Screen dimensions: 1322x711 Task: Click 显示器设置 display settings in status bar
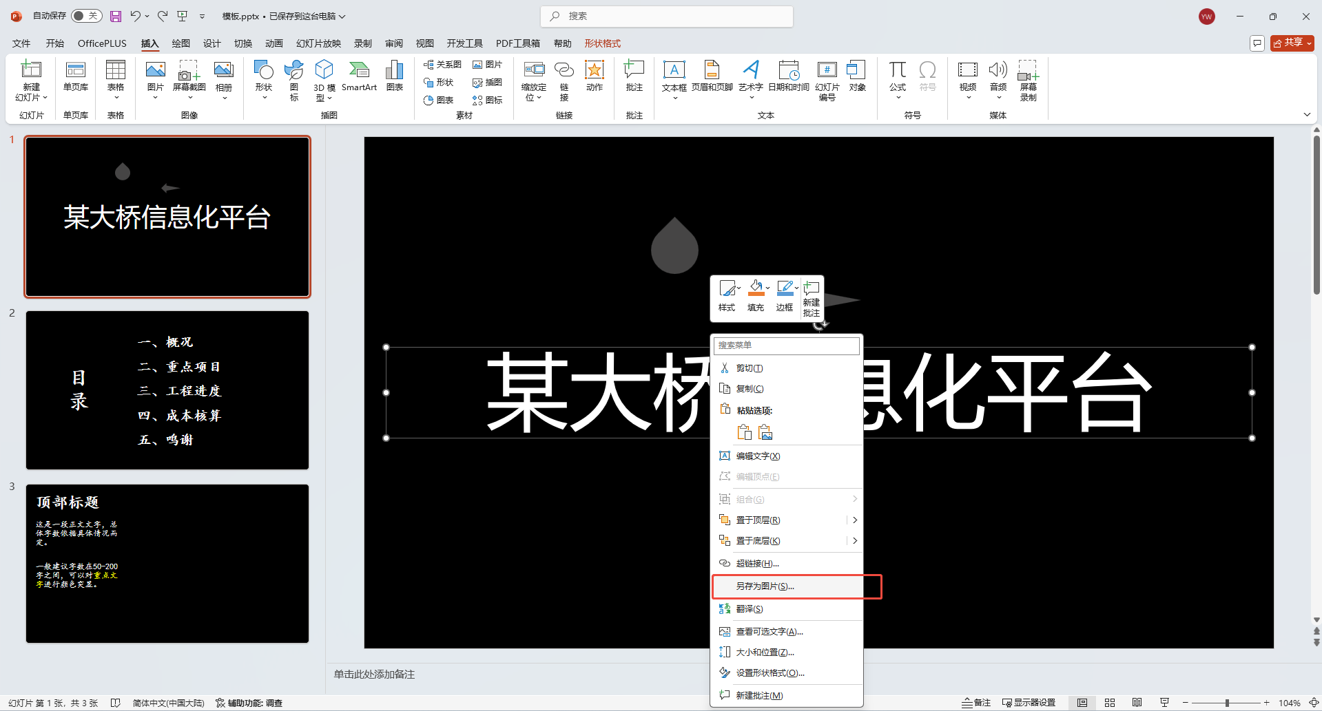point(1029,703)
